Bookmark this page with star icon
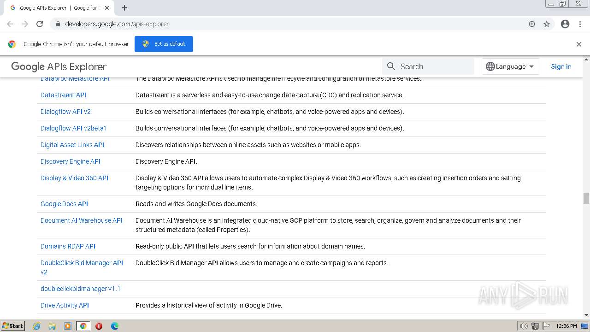 pyautogui.click(x=547, y=24)
